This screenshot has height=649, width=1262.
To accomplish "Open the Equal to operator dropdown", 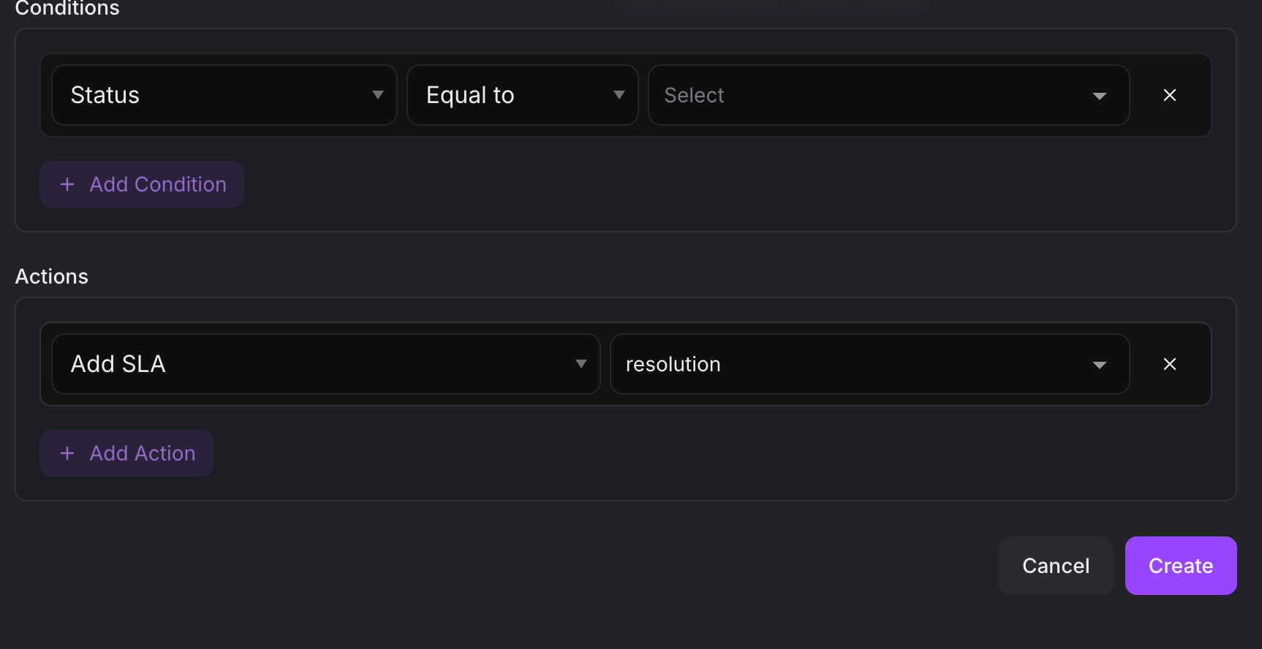I will 512,95.
